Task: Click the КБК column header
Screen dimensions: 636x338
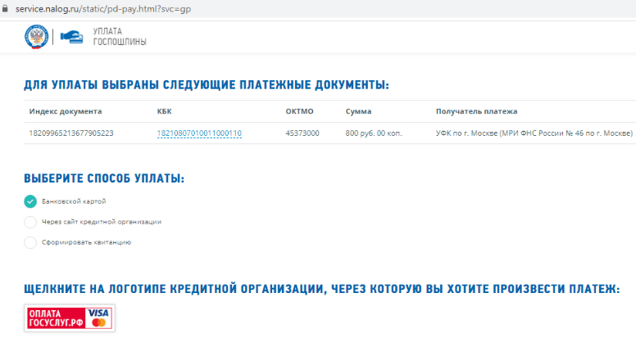Action: click(x=164, y=111)
